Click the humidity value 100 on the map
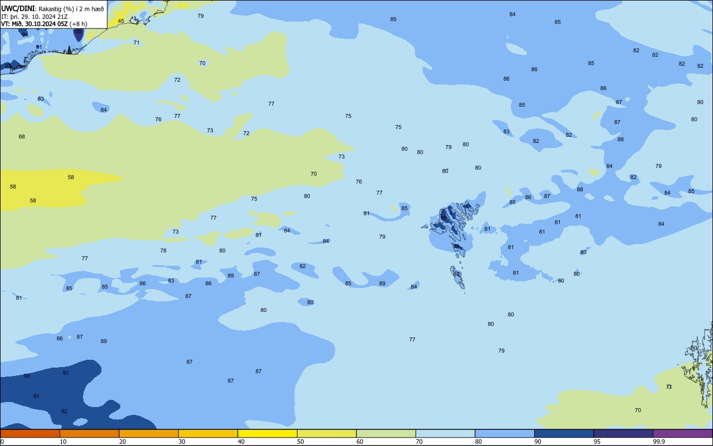The width and height of the screenshot is (713, 446). pyautogui.click(x=77, y=32)
